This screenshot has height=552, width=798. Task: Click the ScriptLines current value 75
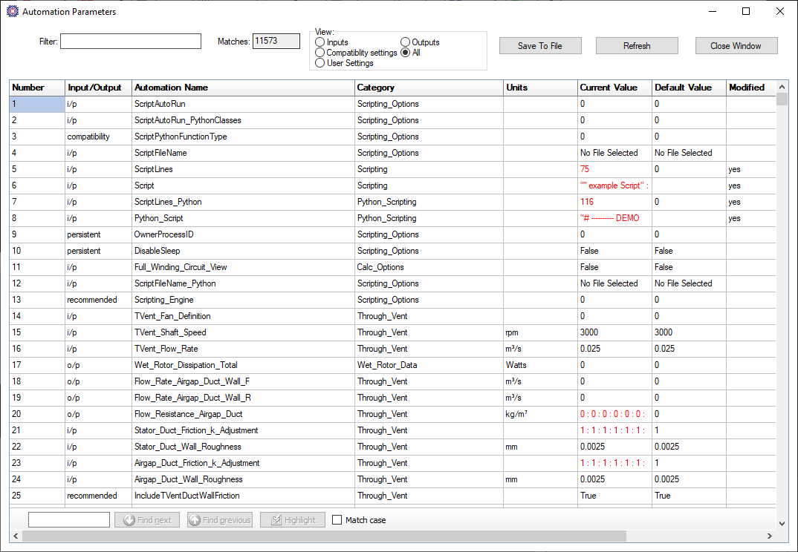coord(614,168)
